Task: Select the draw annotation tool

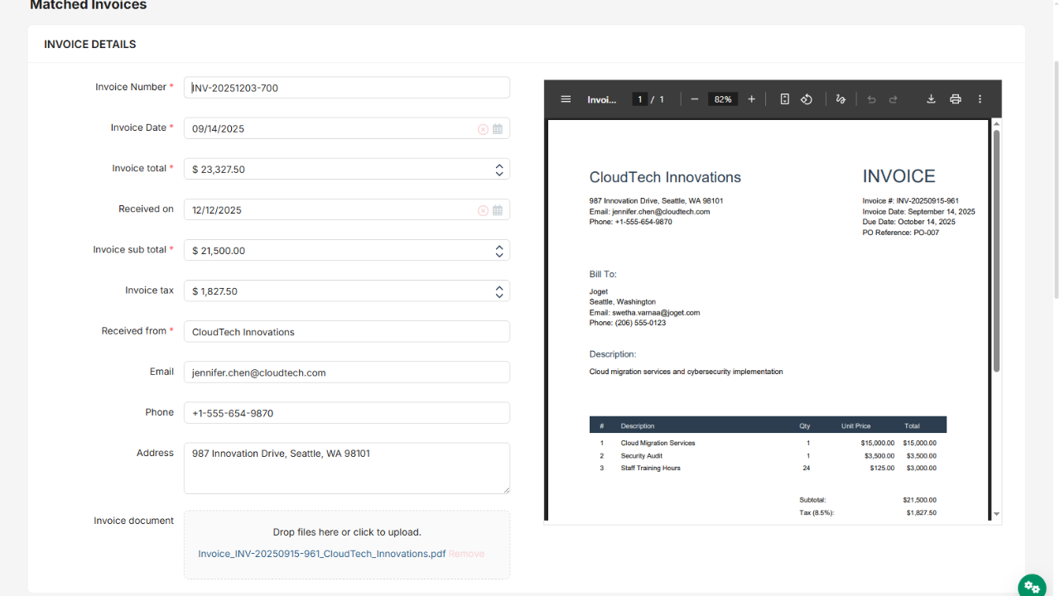Action: [x=841, y=99]
